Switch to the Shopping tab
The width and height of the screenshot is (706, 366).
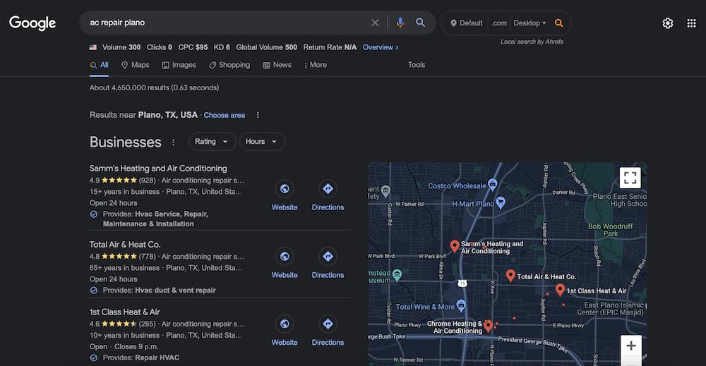[x=229, y=65]
